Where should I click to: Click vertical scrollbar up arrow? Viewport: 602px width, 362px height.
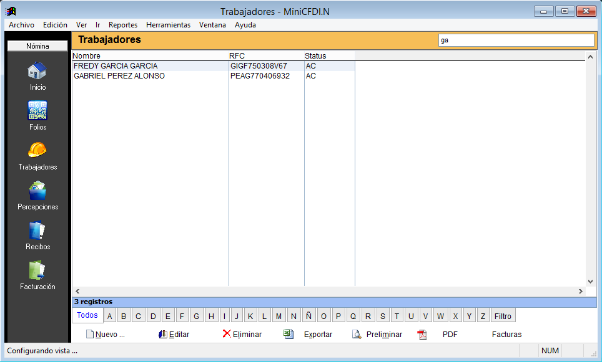pos(591,57)
